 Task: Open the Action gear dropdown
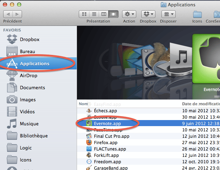tap(129, 14)
